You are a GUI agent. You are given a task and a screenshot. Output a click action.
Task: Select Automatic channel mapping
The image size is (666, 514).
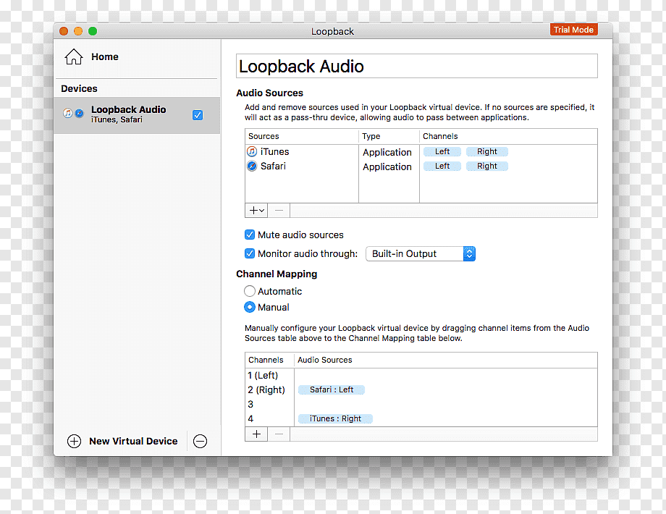click(x=250, y=291)
